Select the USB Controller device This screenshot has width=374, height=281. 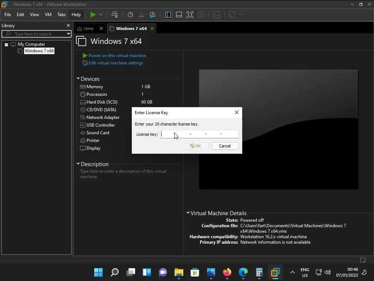100,125
